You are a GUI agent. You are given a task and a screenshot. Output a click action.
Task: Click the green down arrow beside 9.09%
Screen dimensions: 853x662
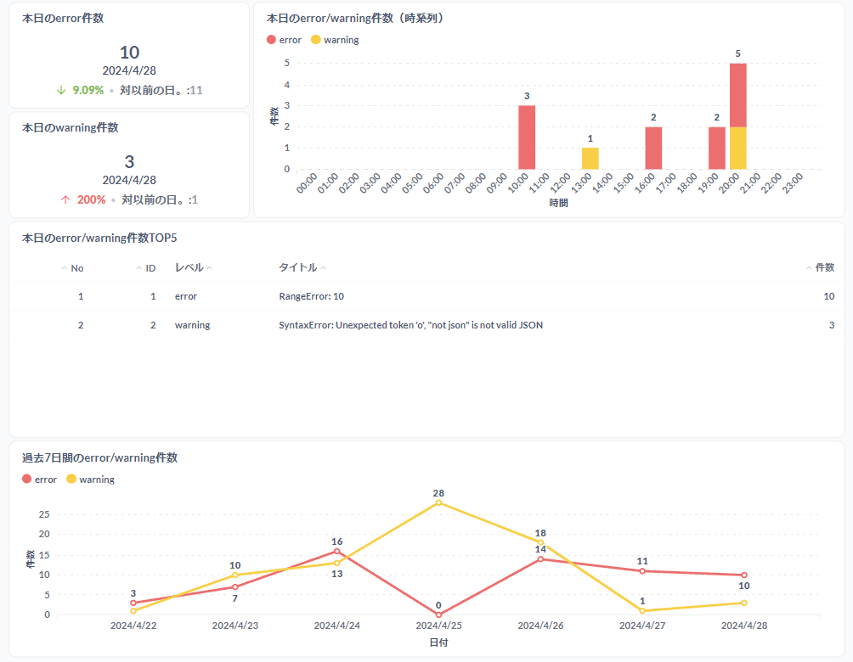coord(61,90)
